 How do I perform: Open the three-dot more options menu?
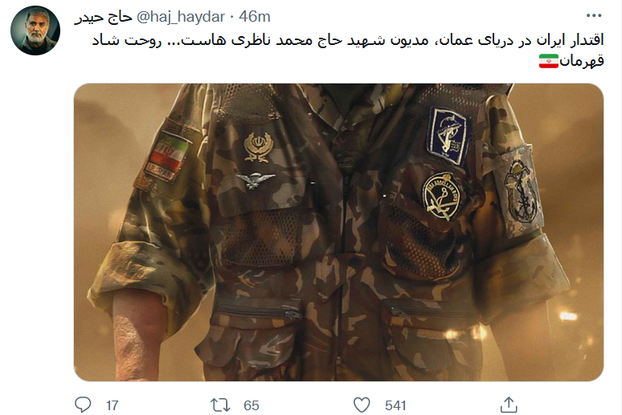594,15
